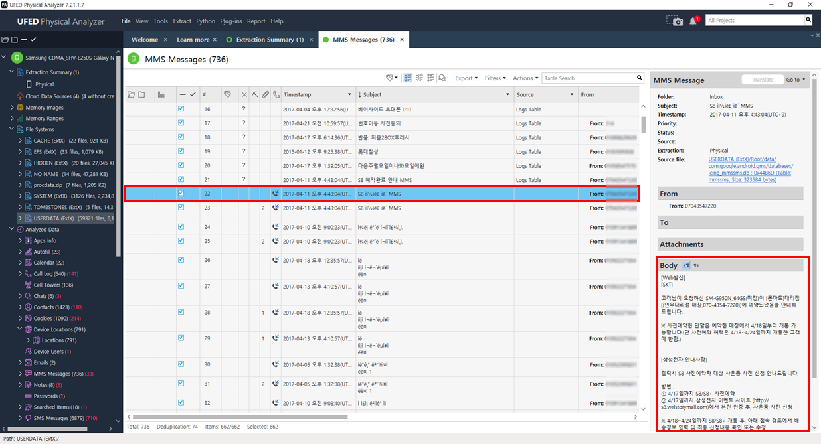Uncheck the checkbox for row 17
This screenshot has height=444, width=821.
tap(181, 123)
